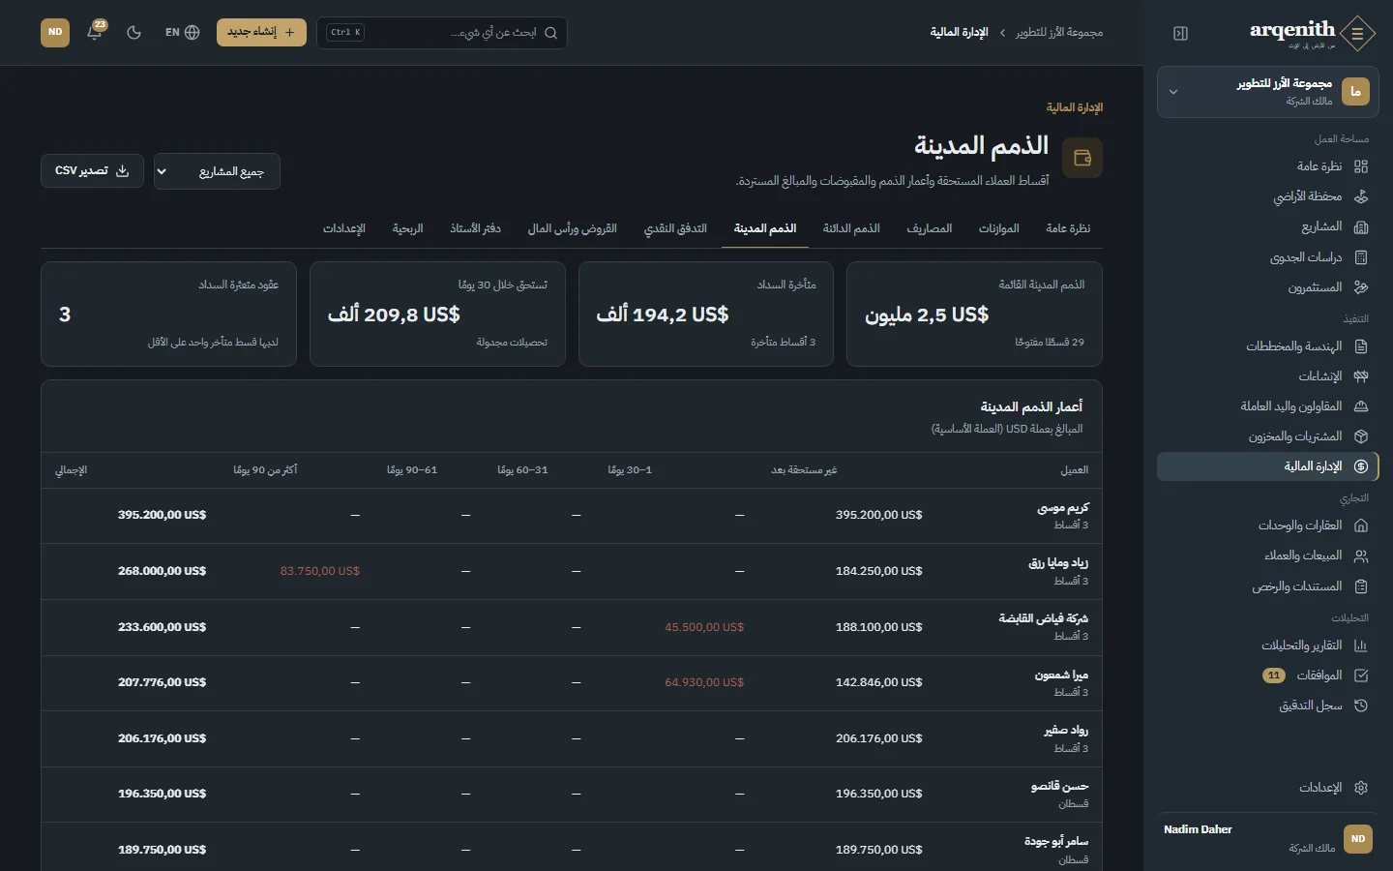Viewport: 1393px width, 871px height.
Task: Open the متأخرة السداد summary card
Action: pos(706,315)
